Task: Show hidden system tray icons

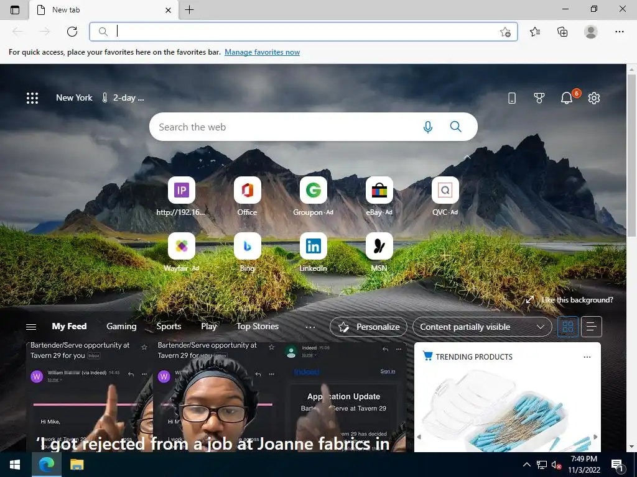Action: [x=526, y=465]
